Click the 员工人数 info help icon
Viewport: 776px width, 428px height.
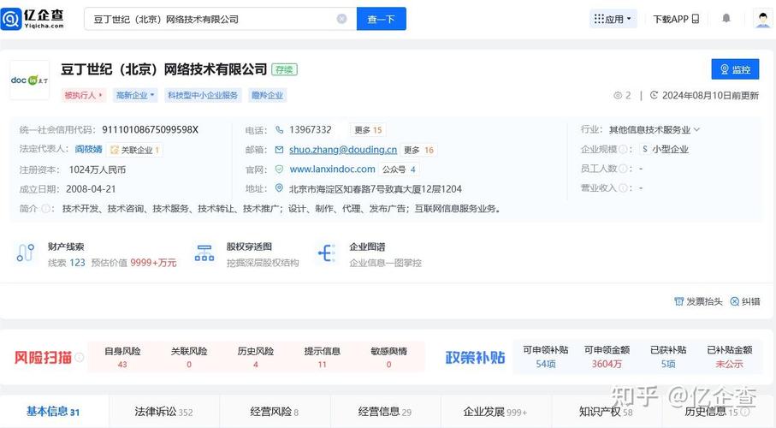pyautogui.click(x=623, y=169)
